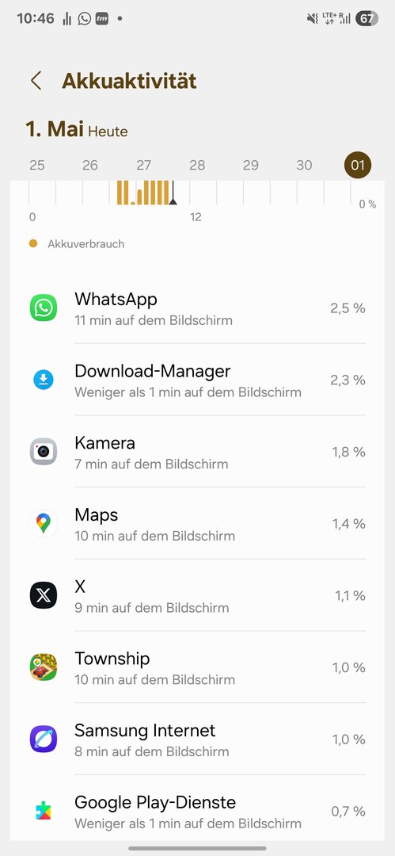Tap the Google Play-Dienste puzzle icon

coord(43,811)
